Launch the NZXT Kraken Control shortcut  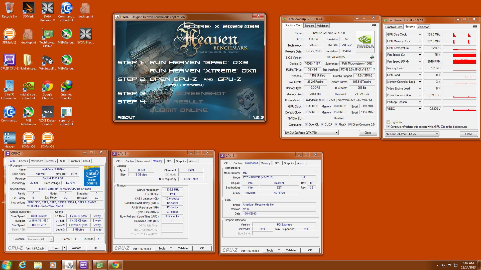(x=47, y=116)
